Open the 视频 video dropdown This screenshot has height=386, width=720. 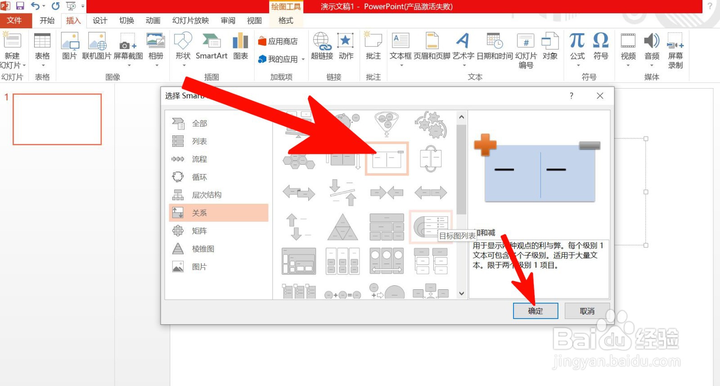(628, 66)
